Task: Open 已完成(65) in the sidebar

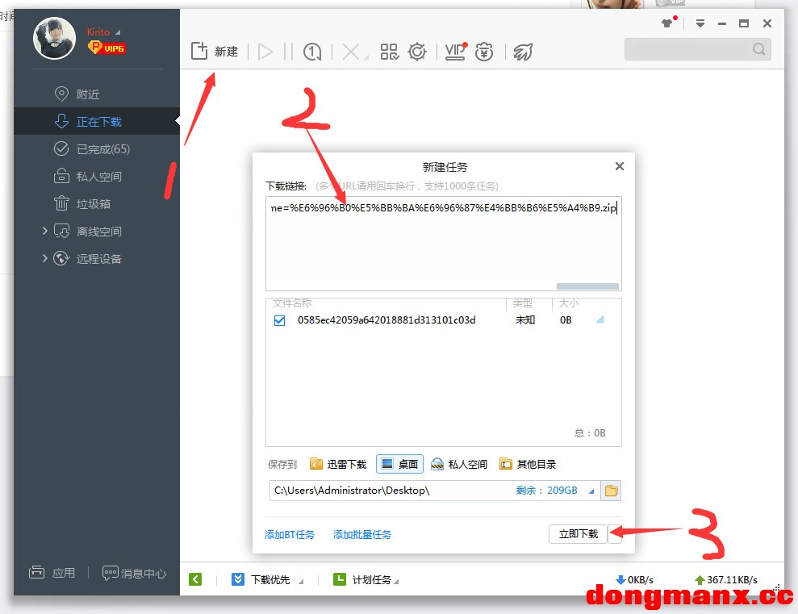Action: click(102, 149)
